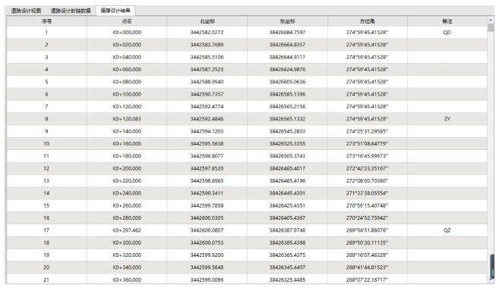Click easting value 38426325.4485

(x=287, y=280)
